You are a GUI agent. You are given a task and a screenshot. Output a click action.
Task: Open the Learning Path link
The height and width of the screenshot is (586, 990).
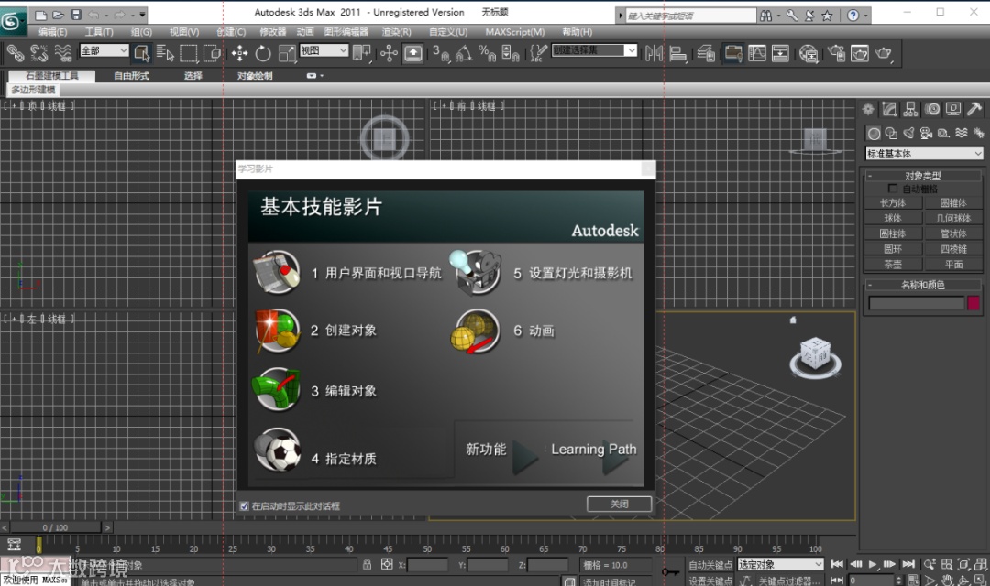pyautogui.click(x=593, y=450)
